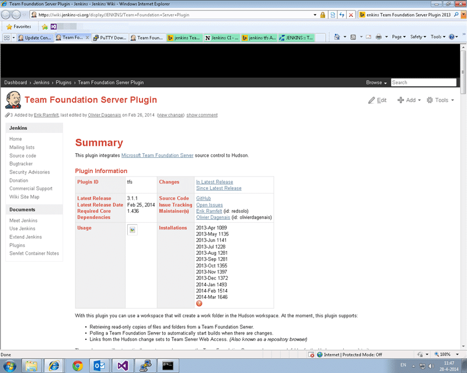Close the active Team Fo... tab
The width and height of the screenshot is (467, 373).
pos(87,37)
